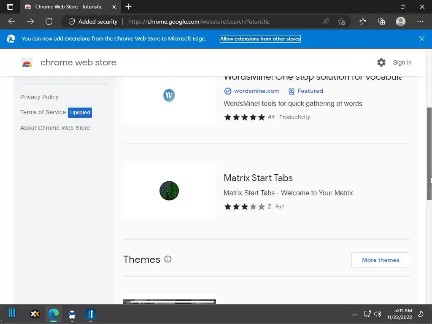Close the Chrome Web Store tab

pos(114,7)
